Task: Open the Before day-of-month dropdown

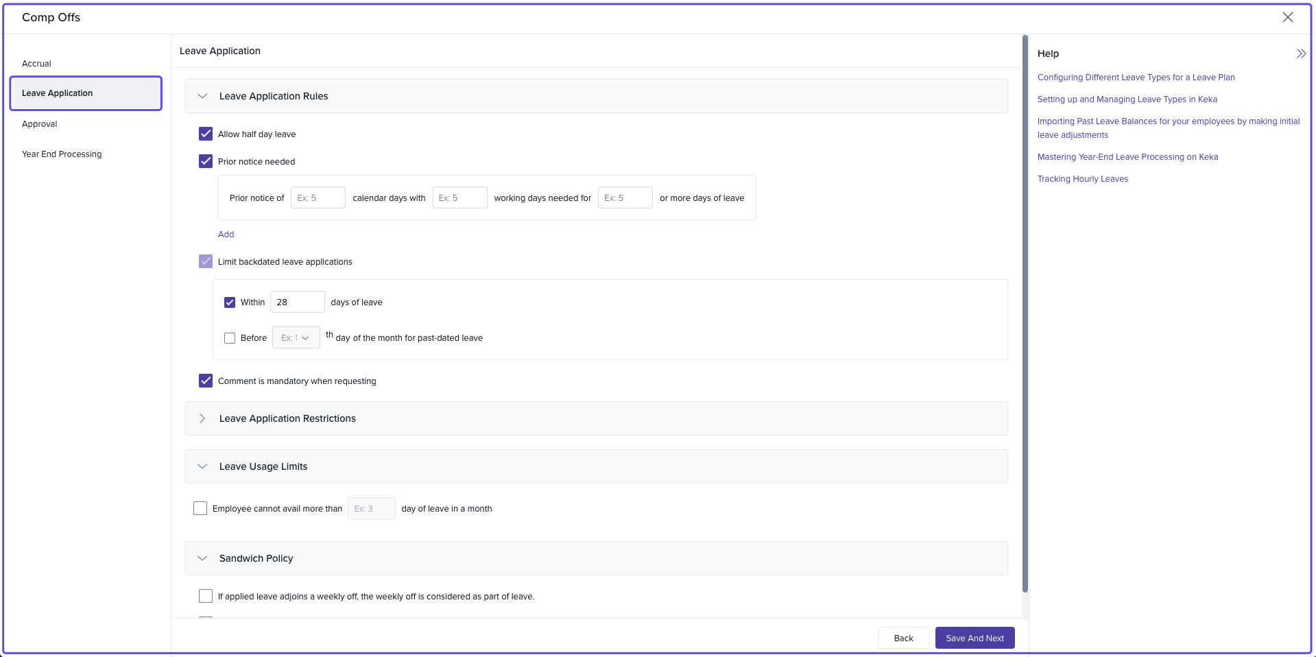Action: [x=296, y=338]
